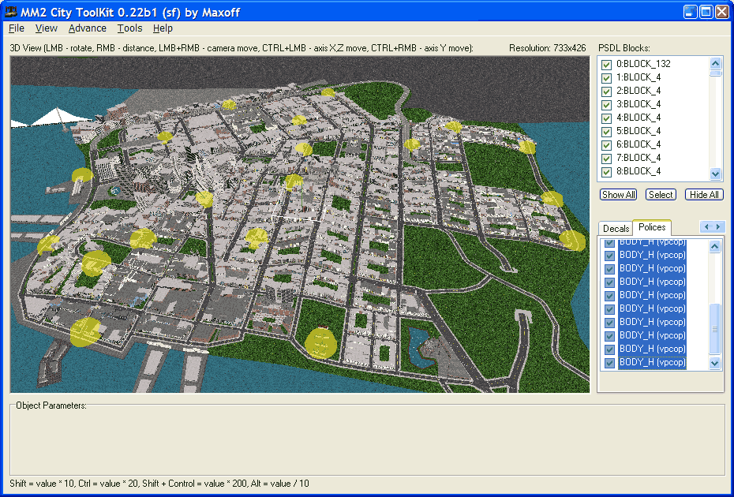
Task: Uncheck the 0:BLOCK_132 checkbox
Action: (x=607, y=65)
